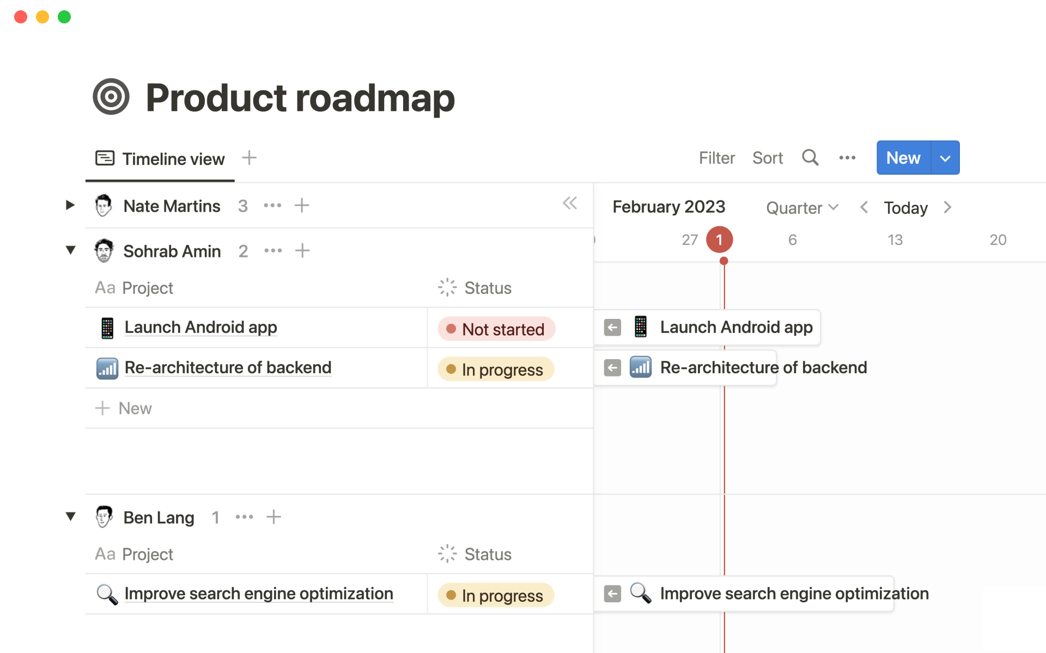Screen dimensions: 1046x653
Task: Open the view options three-dot menu
Action: 847,158
